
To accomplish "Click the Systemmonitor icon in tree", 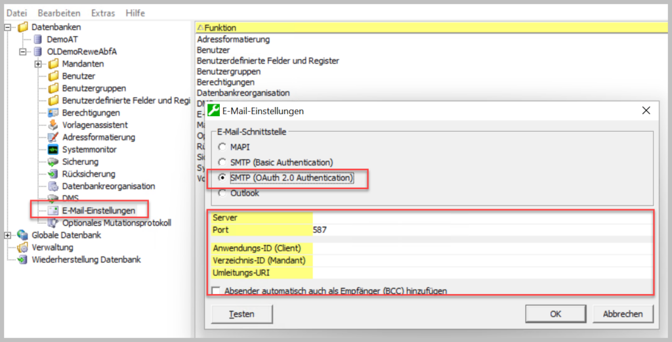I will tap(53, 150).
